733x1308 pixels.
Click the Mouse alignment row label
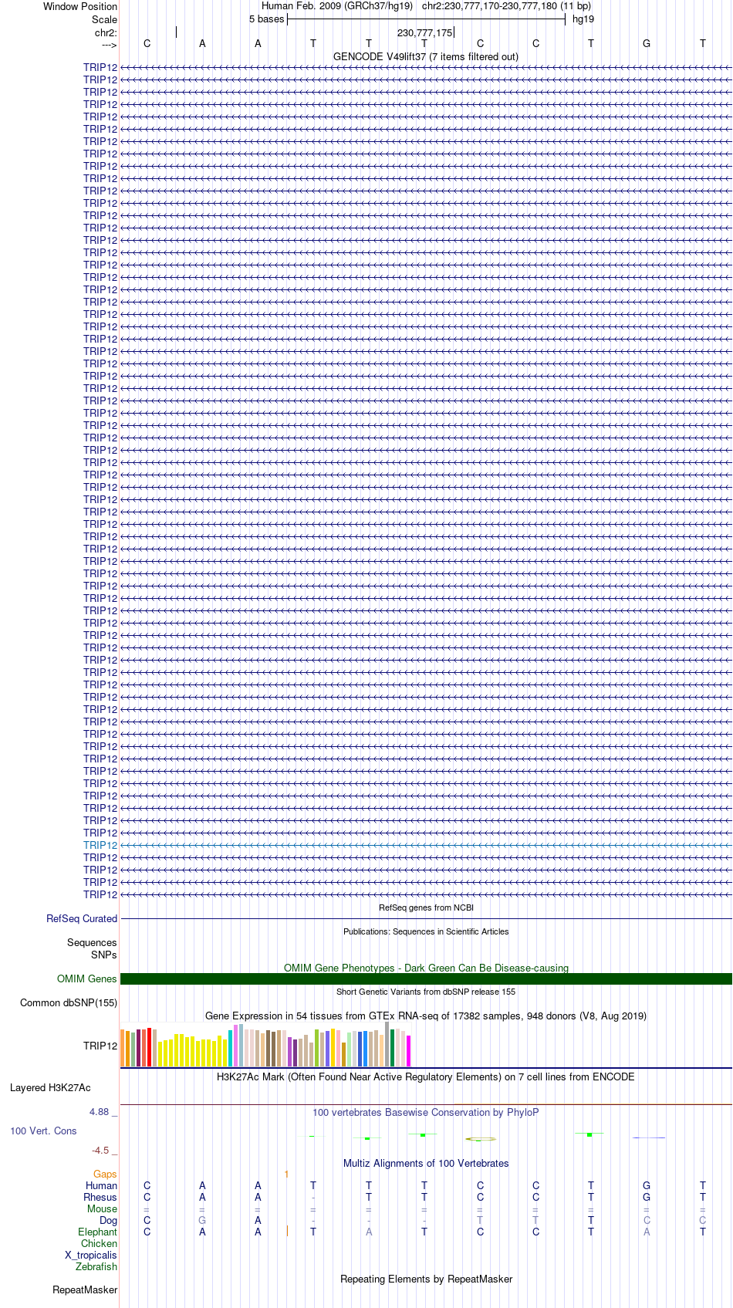click(x=102, y=1209)
